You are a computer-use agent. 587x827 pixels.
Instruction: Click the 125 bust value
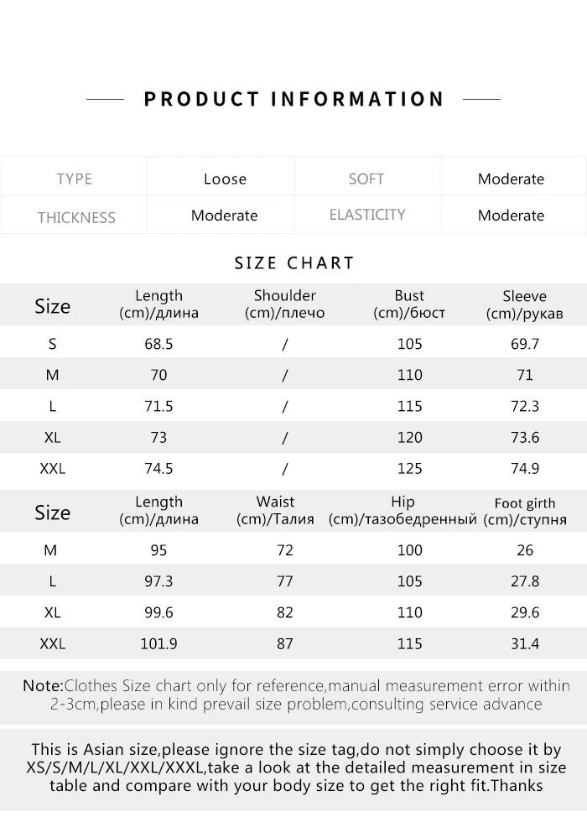[x=409, y=468]
